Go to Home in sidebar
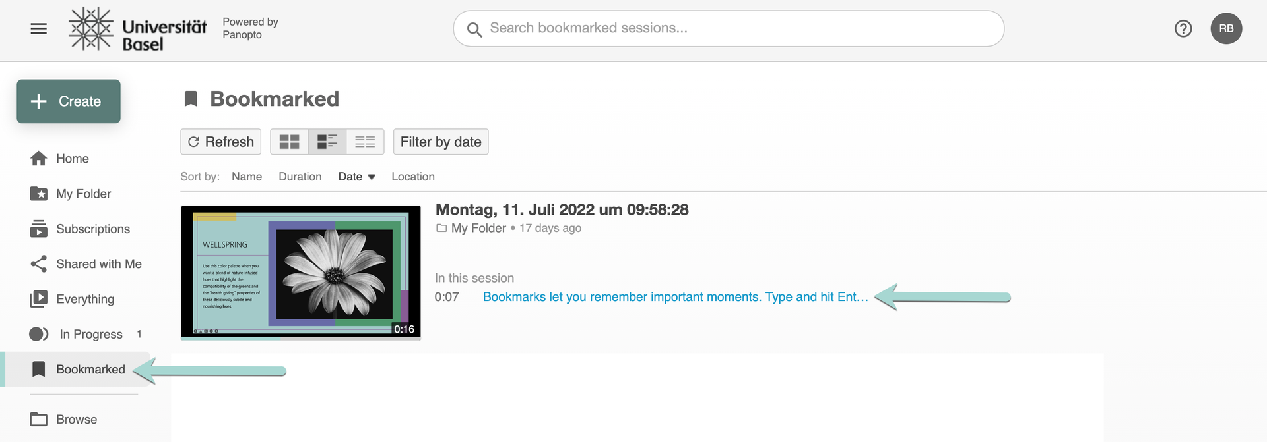 tap(73, 159)
